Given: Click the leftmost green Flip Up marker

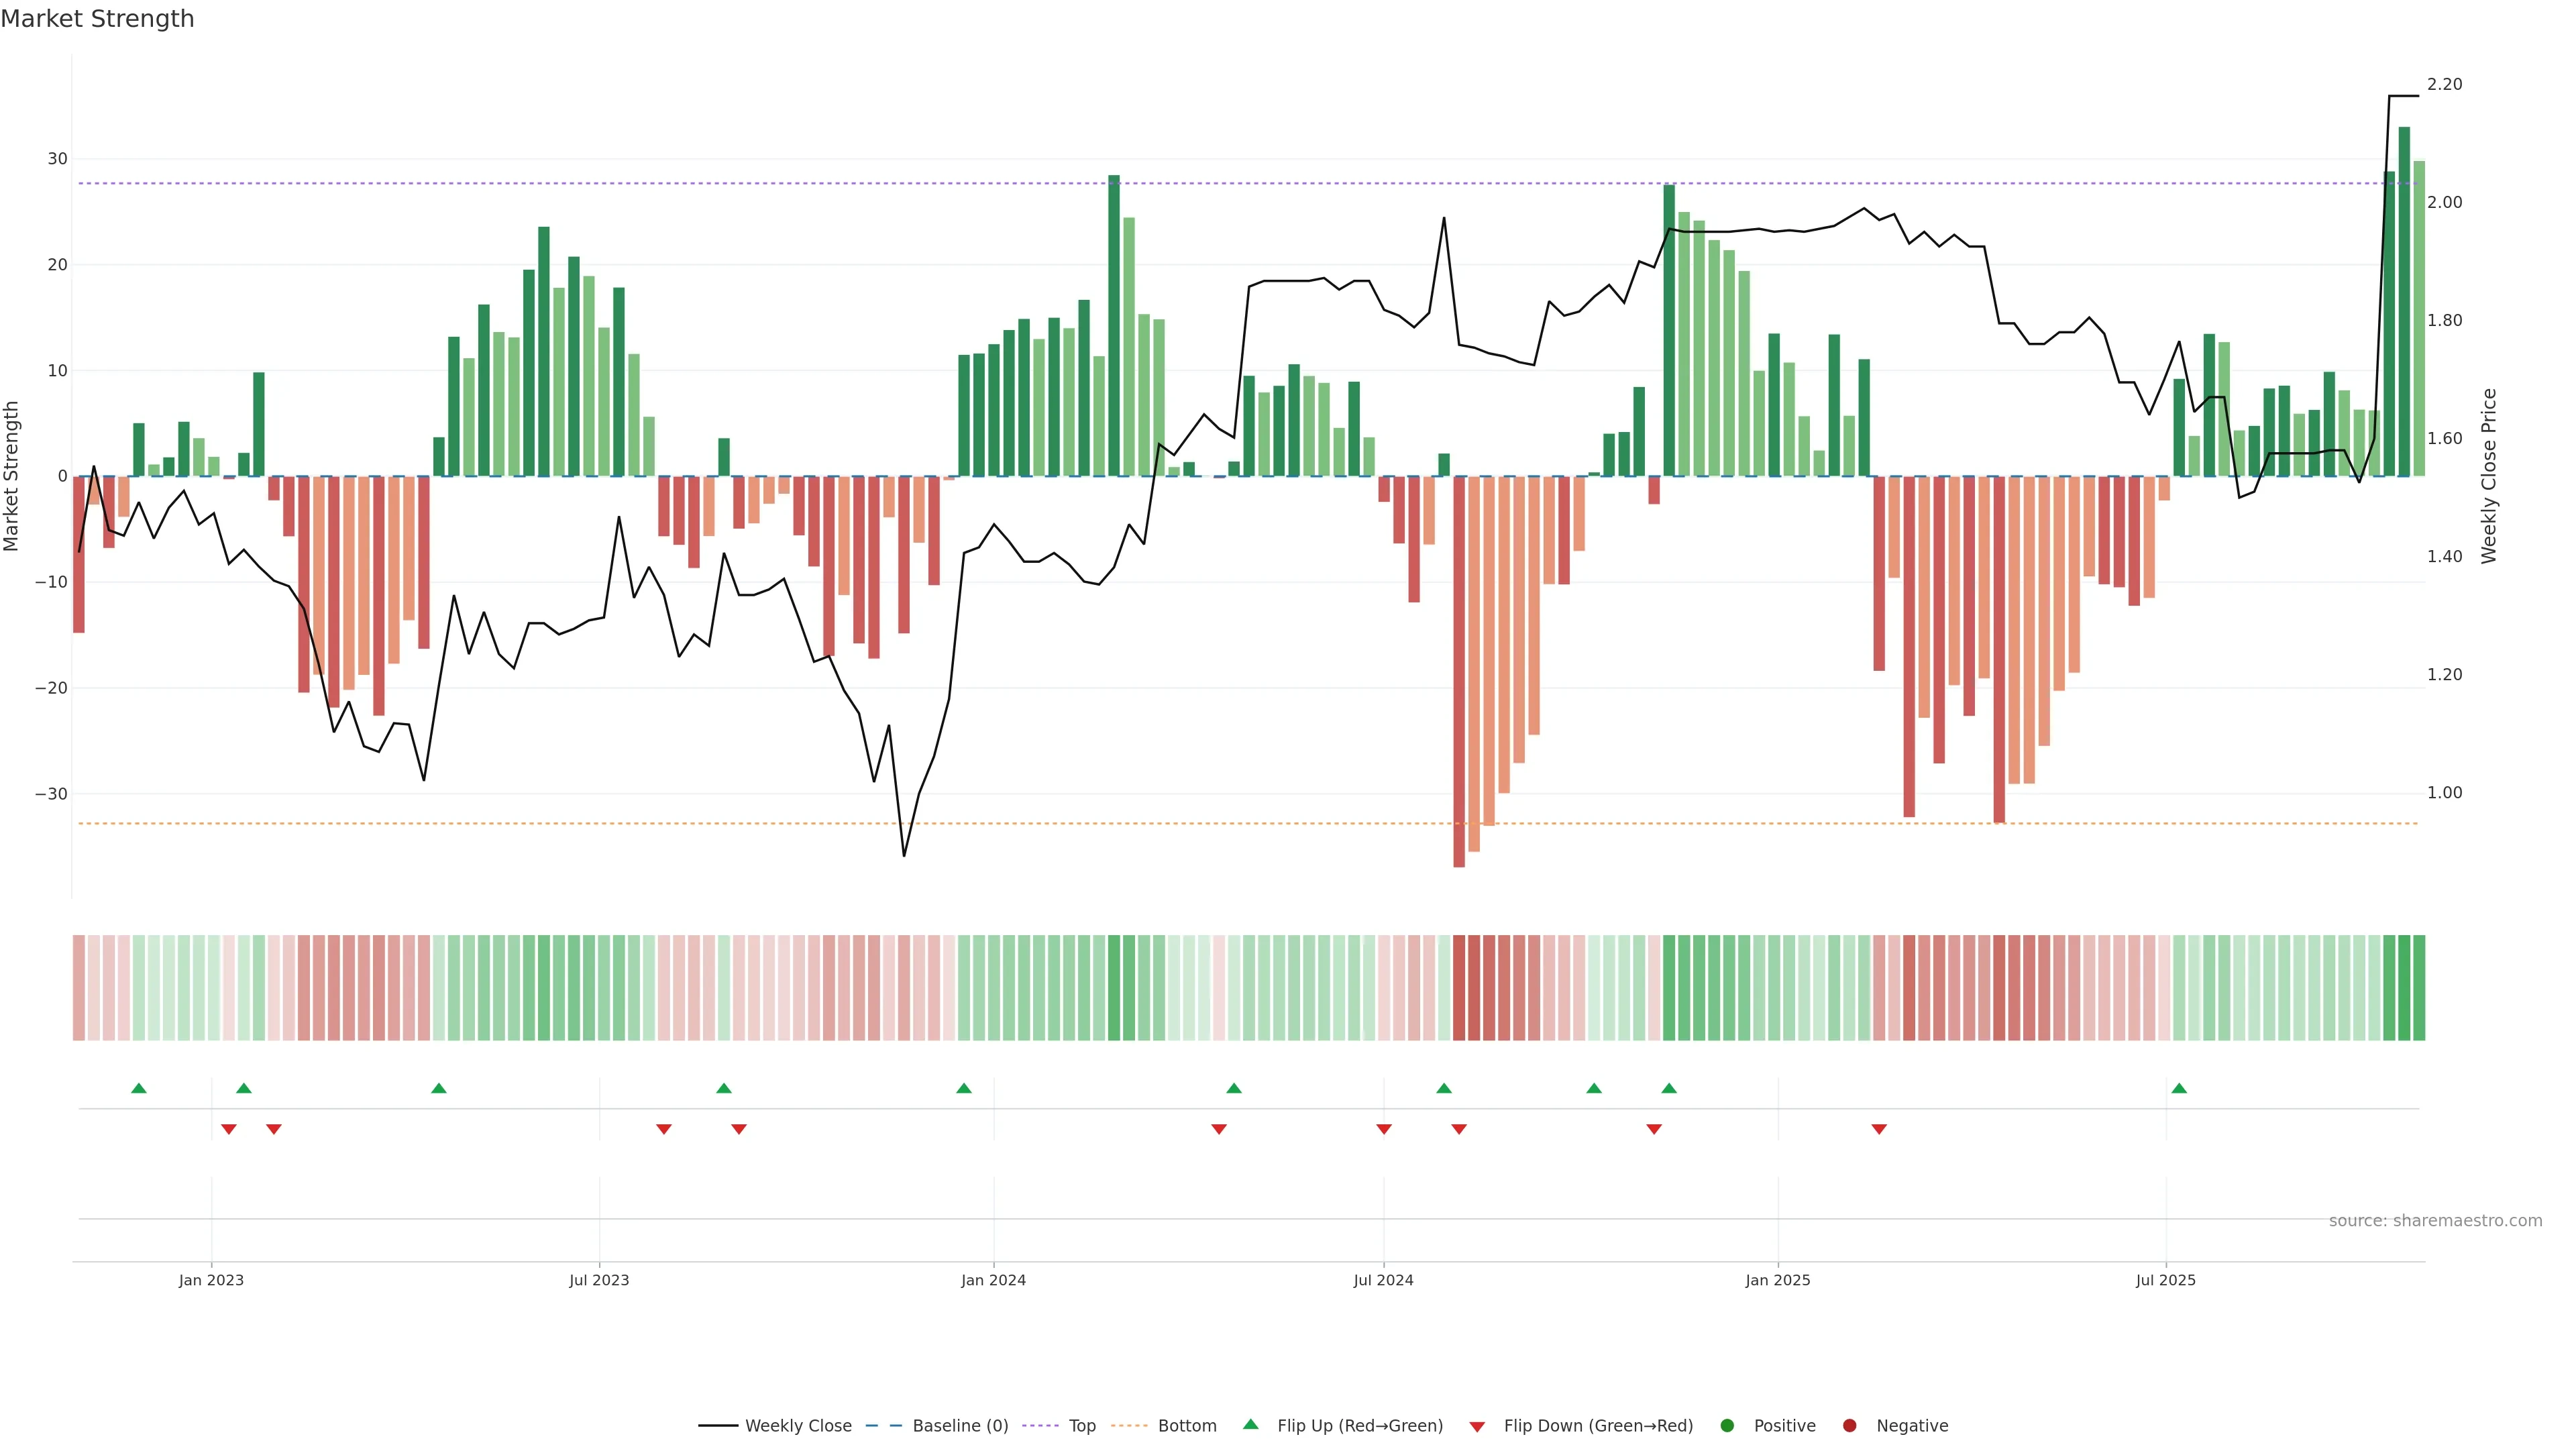Looking at the screenshot, I should 139,1088.
